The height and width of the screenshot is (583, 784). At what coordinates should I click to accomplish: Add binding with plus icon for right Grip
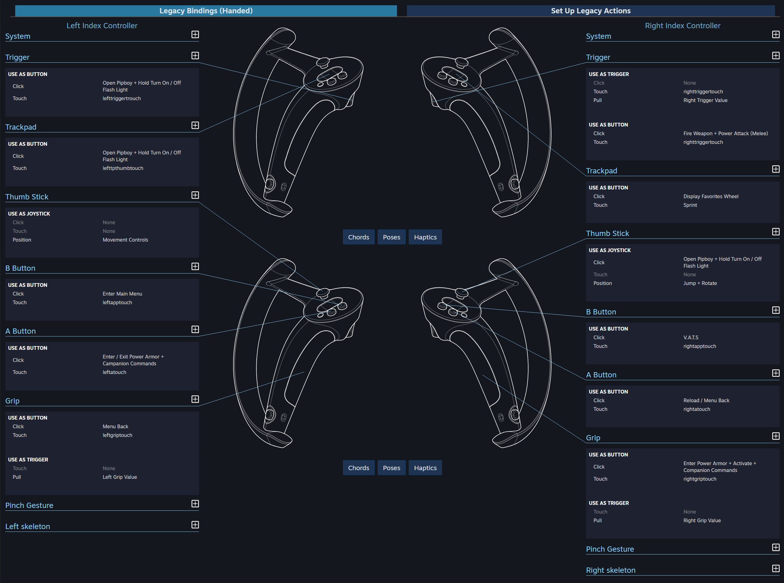(x=776, y=436)
